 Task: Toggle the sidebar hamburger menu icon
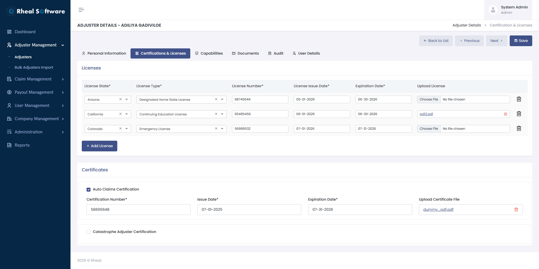81,10
